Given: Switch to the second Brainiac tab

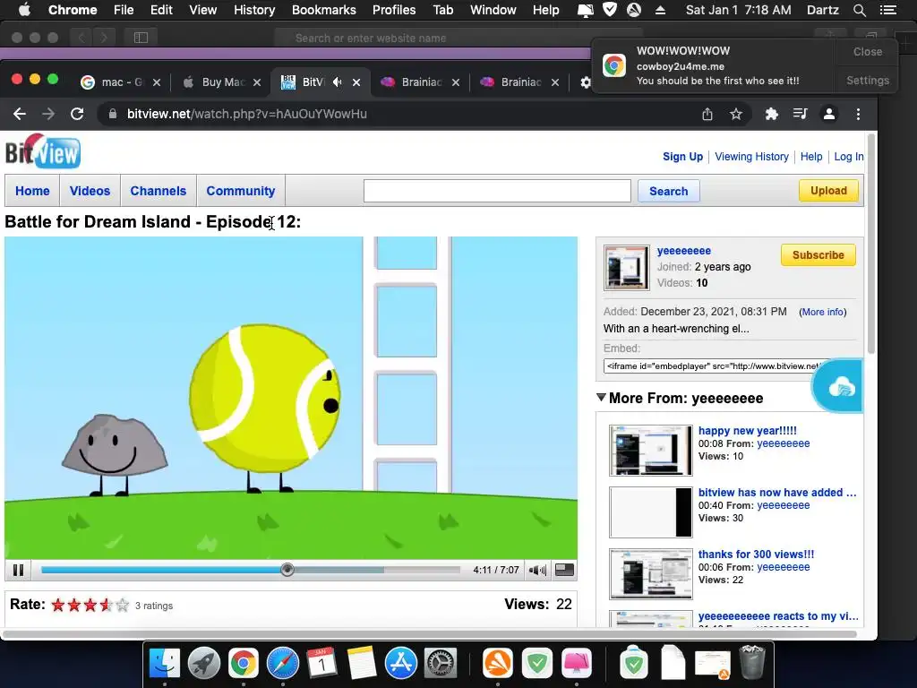Looking at the screenshot, I should click(x=519, y=82).
